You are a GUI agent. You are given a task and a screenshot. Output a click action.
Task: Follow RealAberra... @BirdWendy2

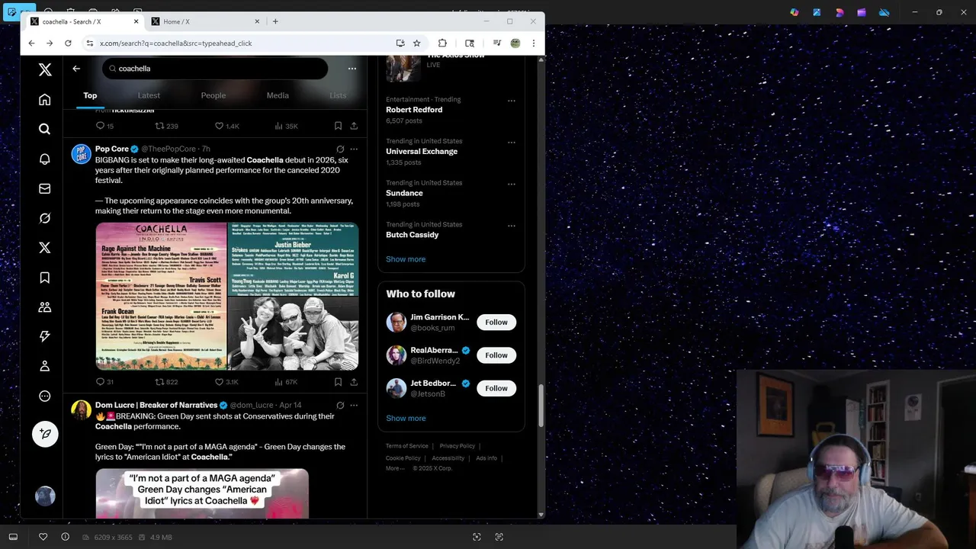pyautogui.click(x=496, y=355)
